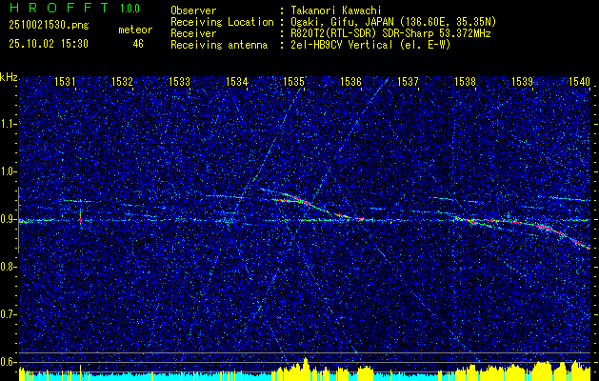Viewport: 599px width, 381px height.
Task: Click the 1531 time axis label
Action: tap(66, 81)
